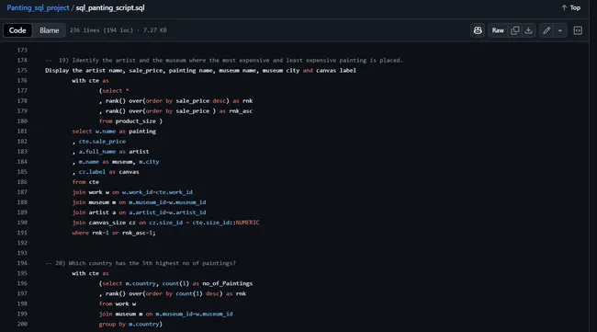Viewport: 597px width, 332px height.
Task: Click sql_panting_script.sql file name in breadcrumb
Action: tap(110, 7)
